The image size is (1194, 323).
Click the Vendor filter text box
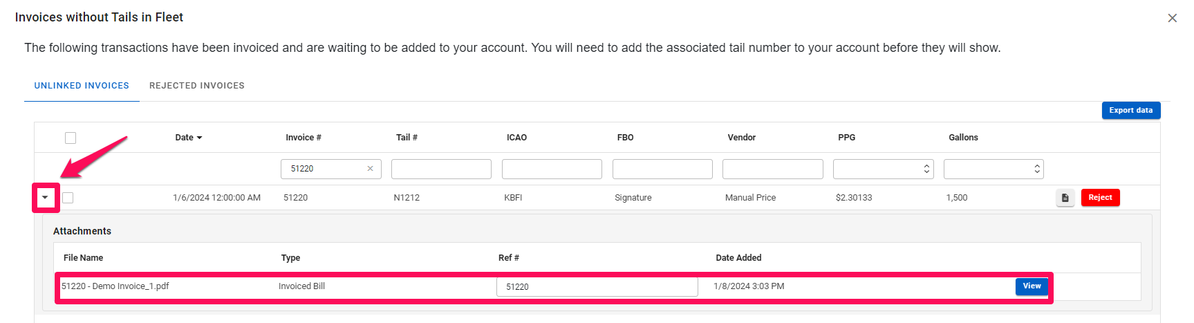[x=772, y=169]
